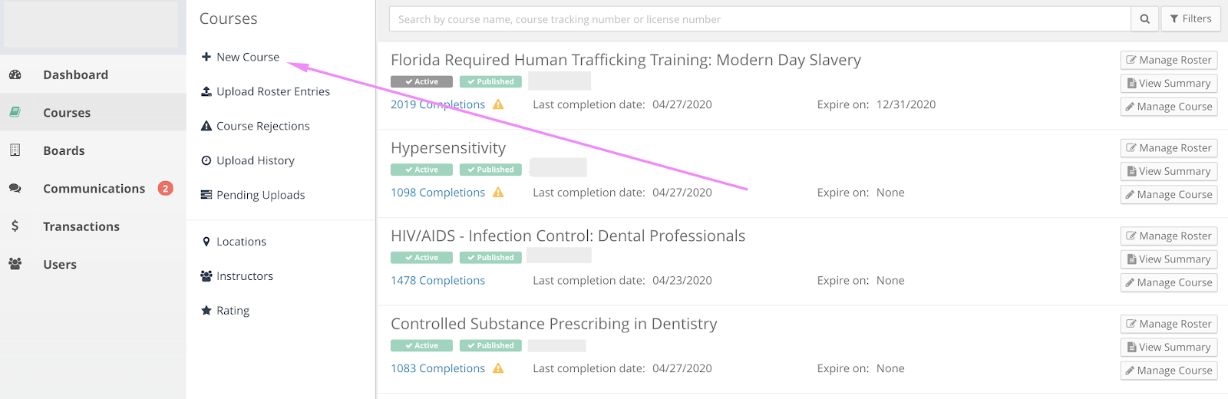Click the warning triangle beside 2019 Completions
1228x399 pixels.
[x=498, y=104]
